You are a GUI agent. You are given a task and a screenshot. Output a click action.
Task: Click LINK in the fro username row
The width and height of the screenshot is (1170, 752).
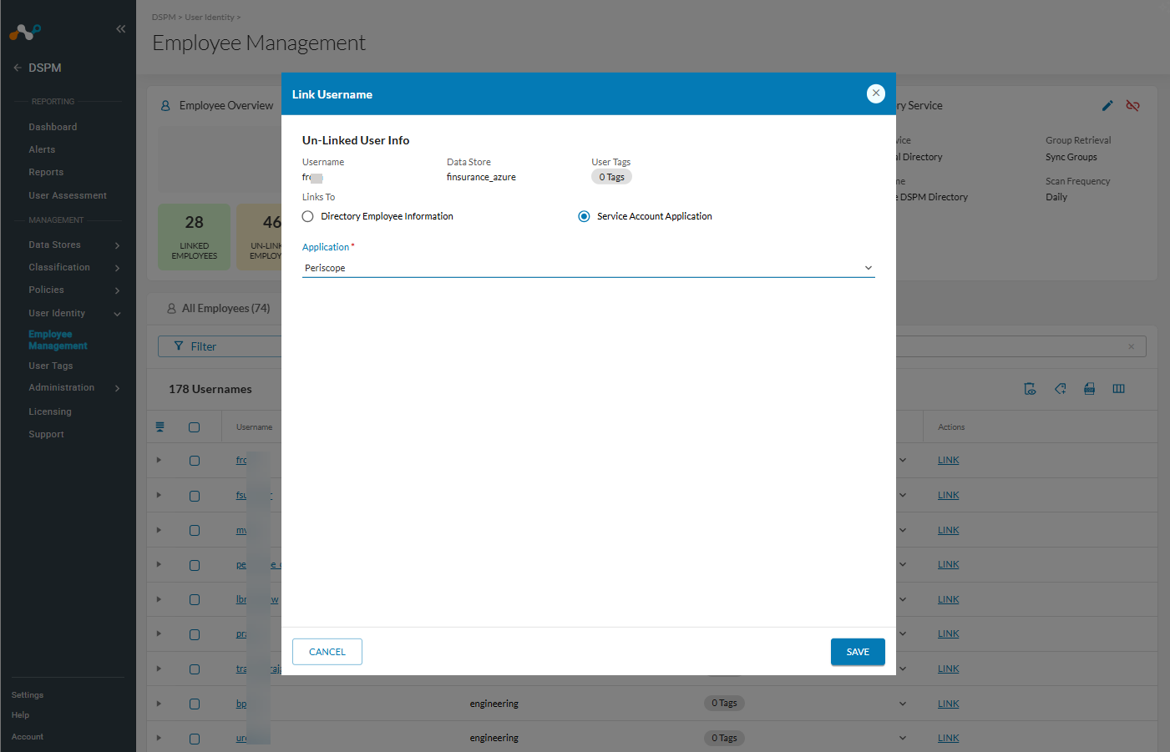click(x=948, y=460)
